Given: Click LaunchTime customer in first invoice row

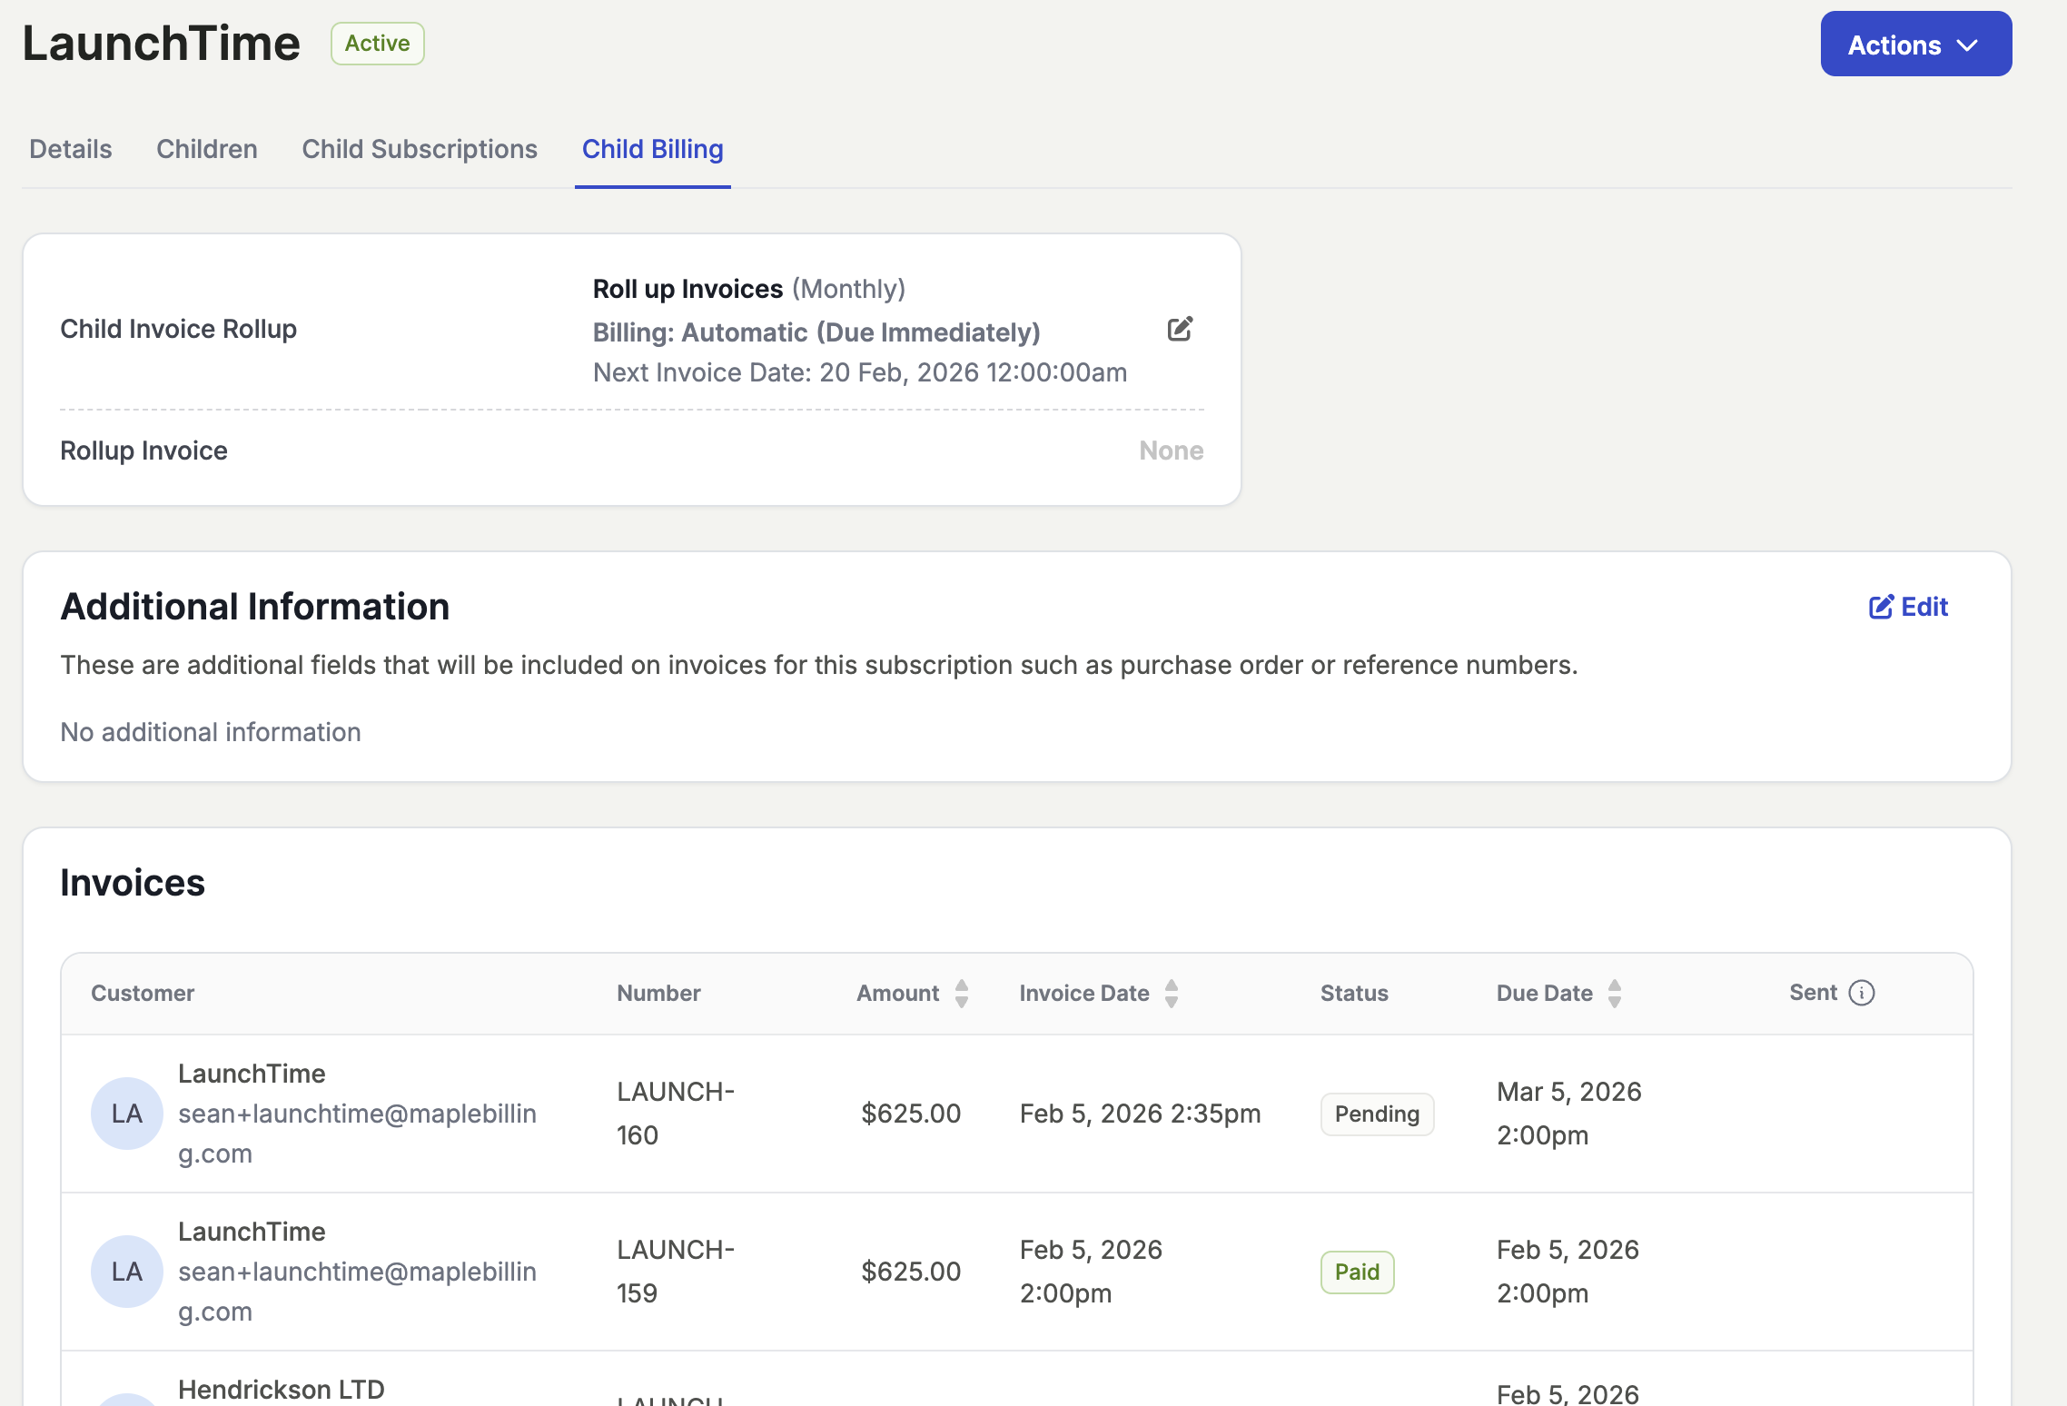Looking at the screenshot, I should tap(252, 1074).
